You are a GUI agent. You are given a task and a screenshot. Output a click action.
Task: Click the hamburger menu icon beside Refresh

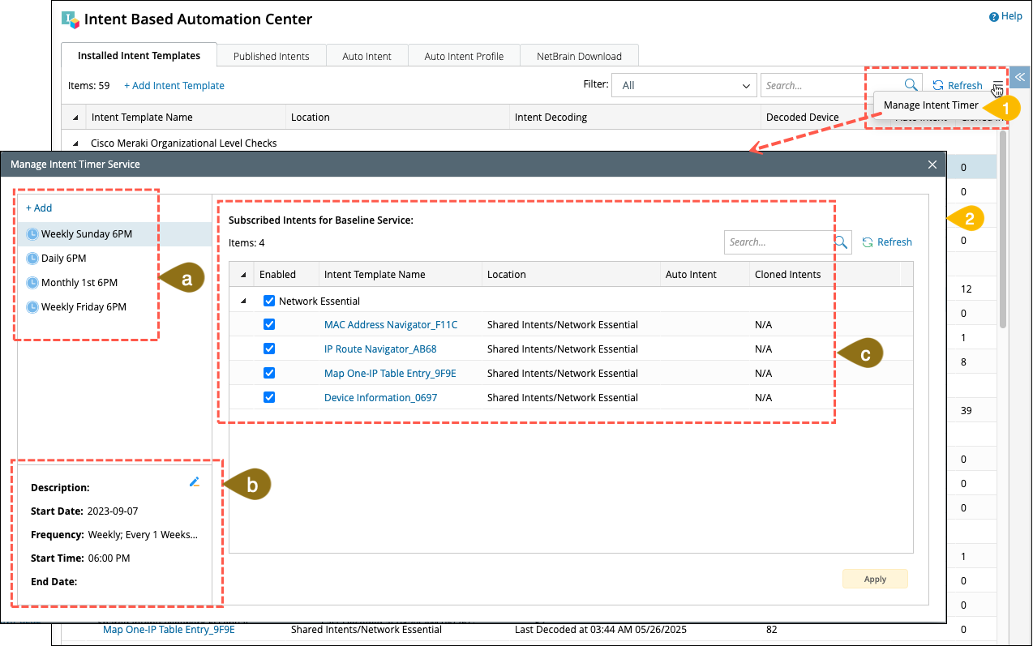(x=997, y=86)
